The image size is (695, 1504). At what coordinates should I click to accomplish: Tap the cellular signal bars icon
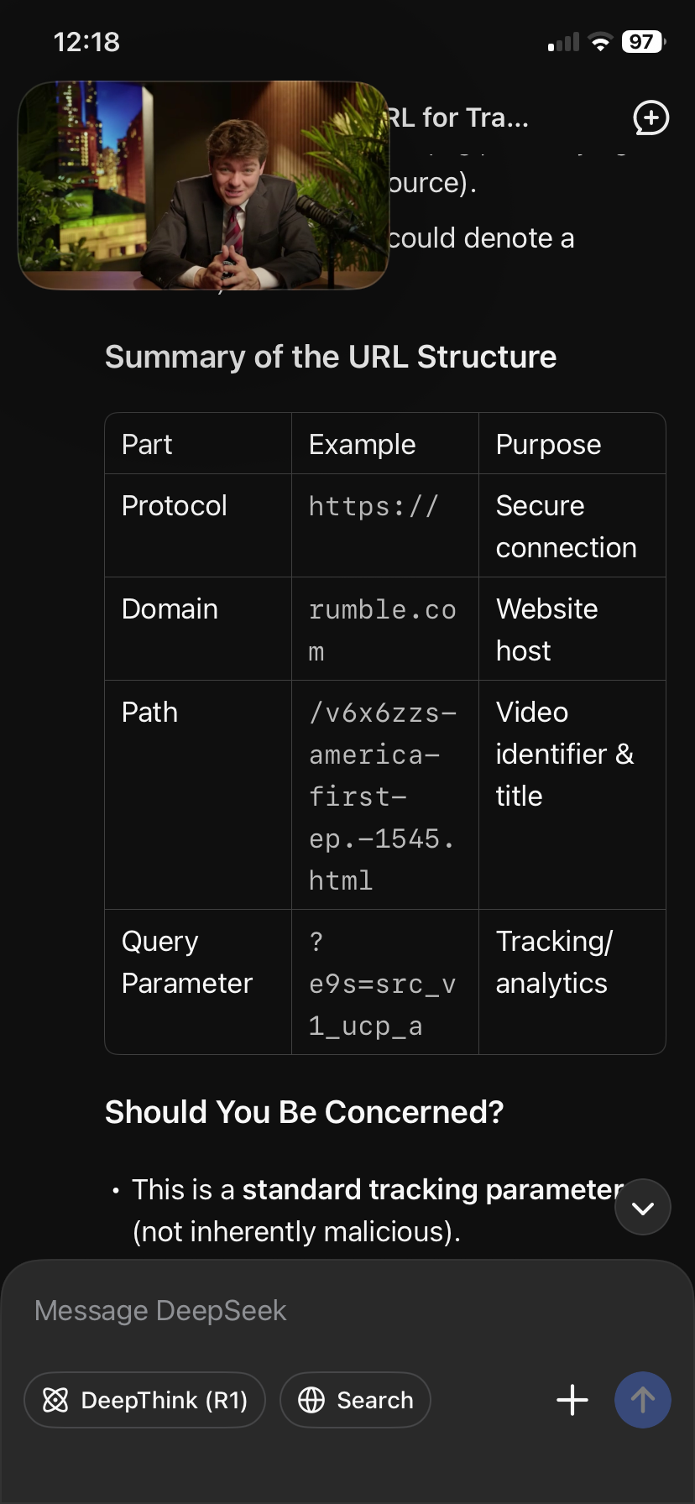click(563, 42)
